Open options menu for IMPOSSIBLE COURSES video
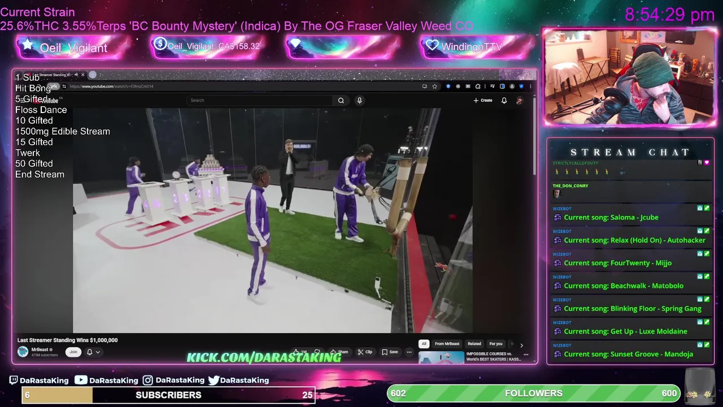 (x=526, y=355)
